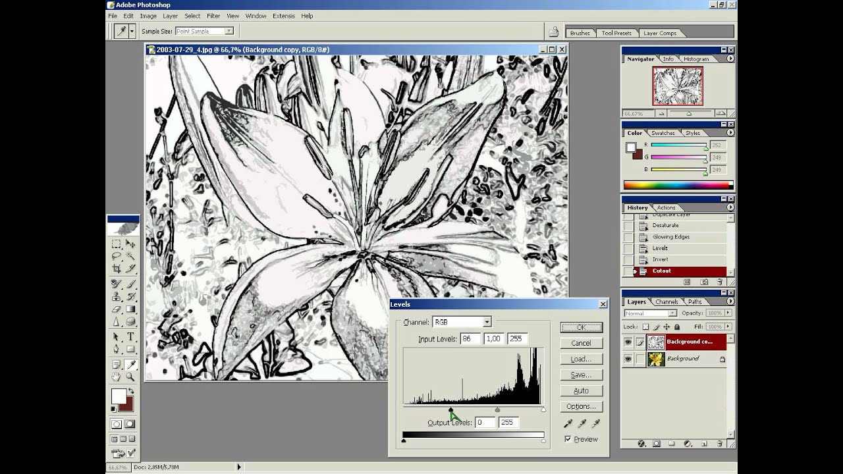The width and height of the screenshot is (843, 474).
Task: Select the Crop tool
Action: click(x=117, y=269)
